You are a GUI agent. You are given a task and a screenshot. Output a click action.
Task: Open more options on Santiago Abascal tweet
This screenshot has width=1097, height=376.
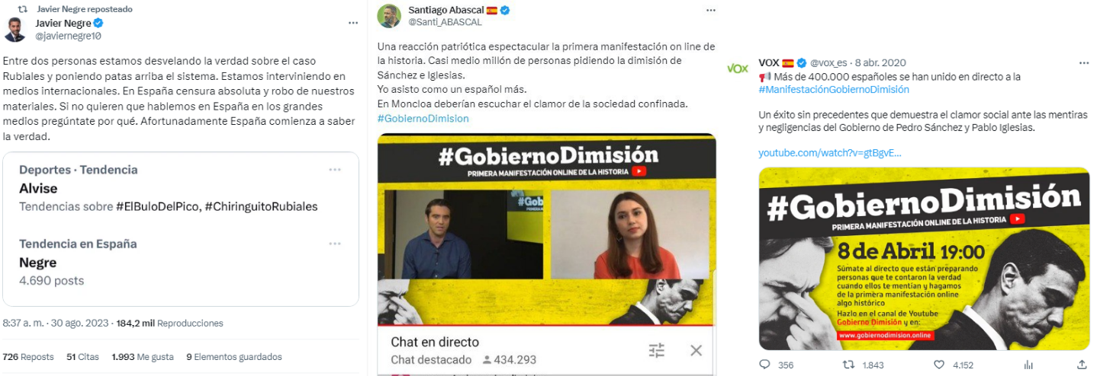pos(711,11)
